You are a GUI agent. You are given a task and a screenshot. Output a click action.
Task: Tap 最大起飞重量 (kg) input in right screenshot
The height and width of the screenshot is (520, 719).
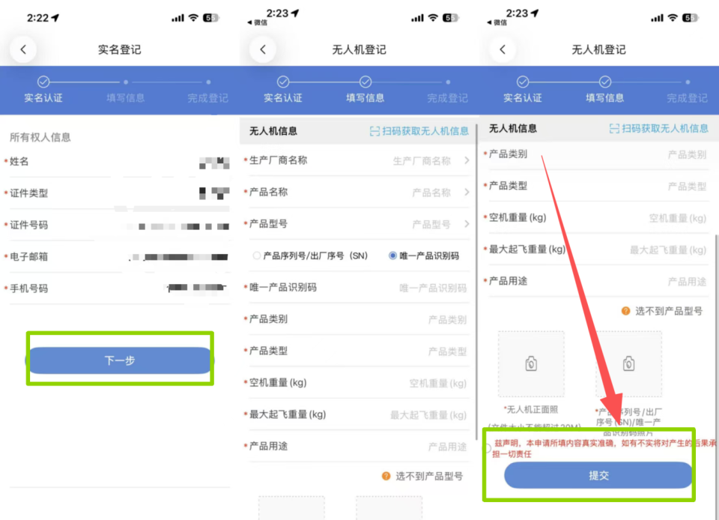(597, 250)
